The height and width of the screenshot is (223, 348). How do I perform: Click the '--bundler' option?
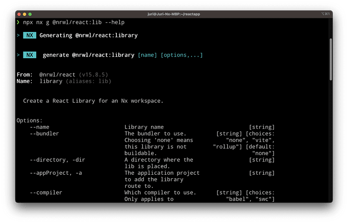click(x=44, y=133)
